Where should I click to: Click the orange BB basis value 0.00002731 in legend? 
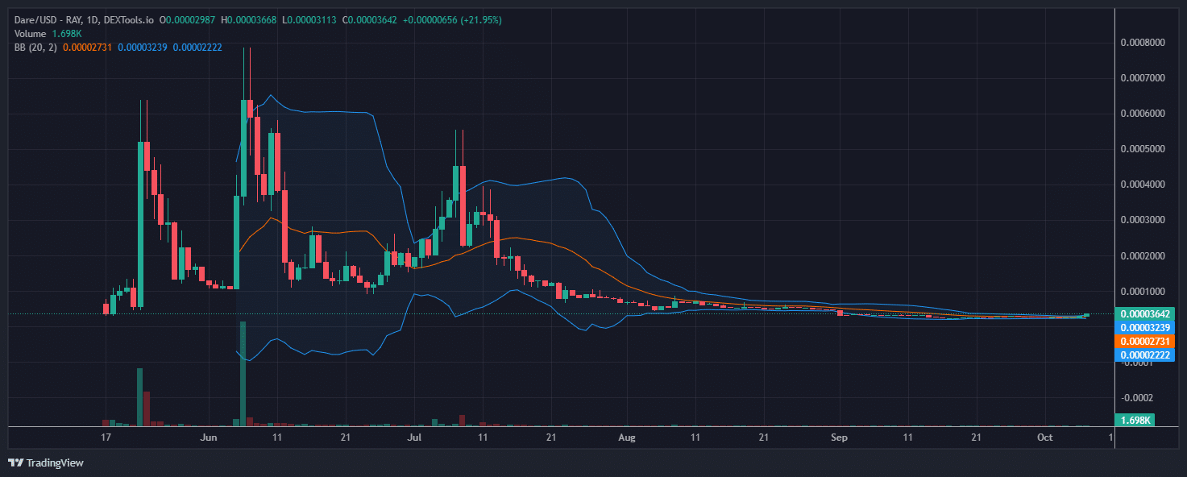tap(85, 48)
